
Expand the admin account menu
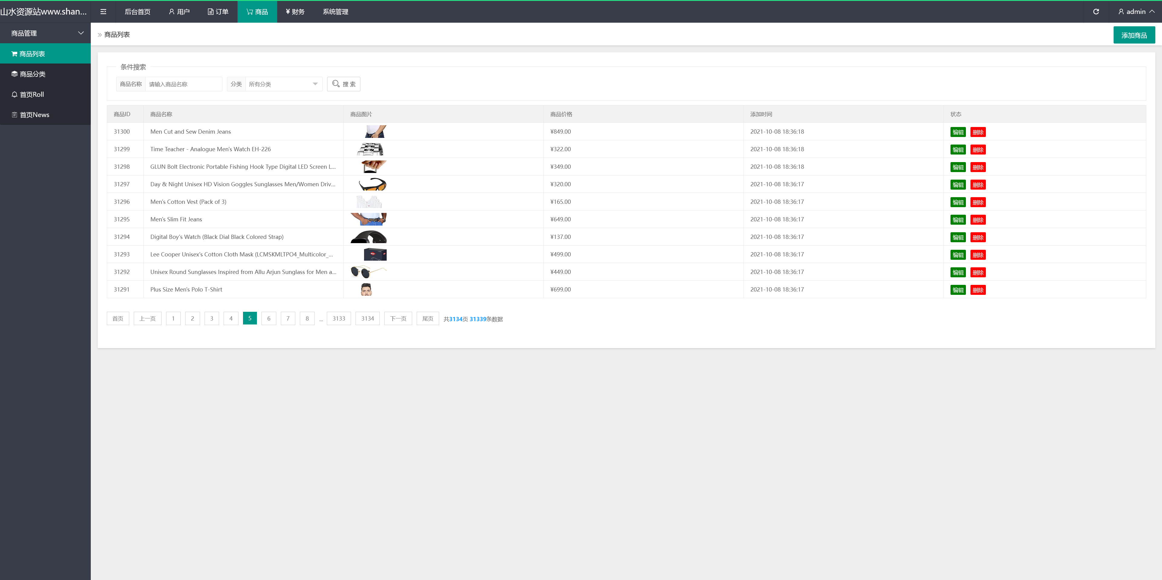coord(1136,12)
